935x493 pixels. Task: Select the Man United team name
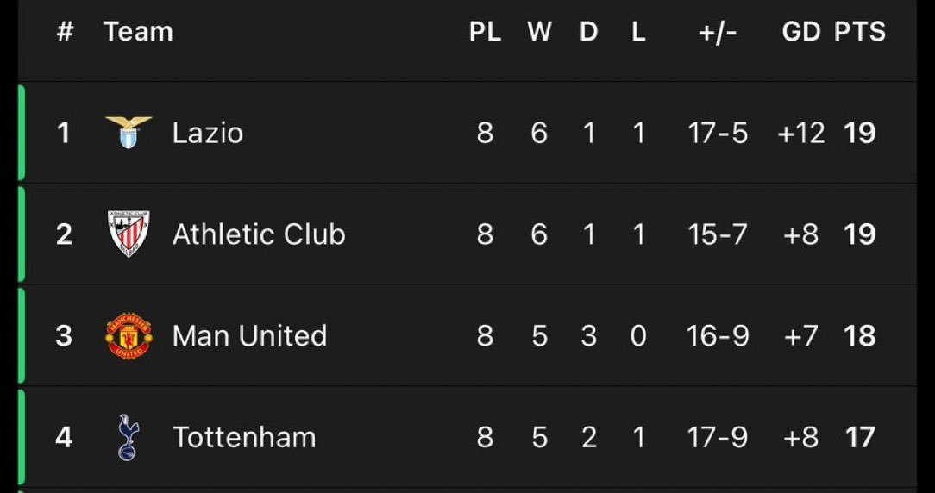click(x=249, y=335)
